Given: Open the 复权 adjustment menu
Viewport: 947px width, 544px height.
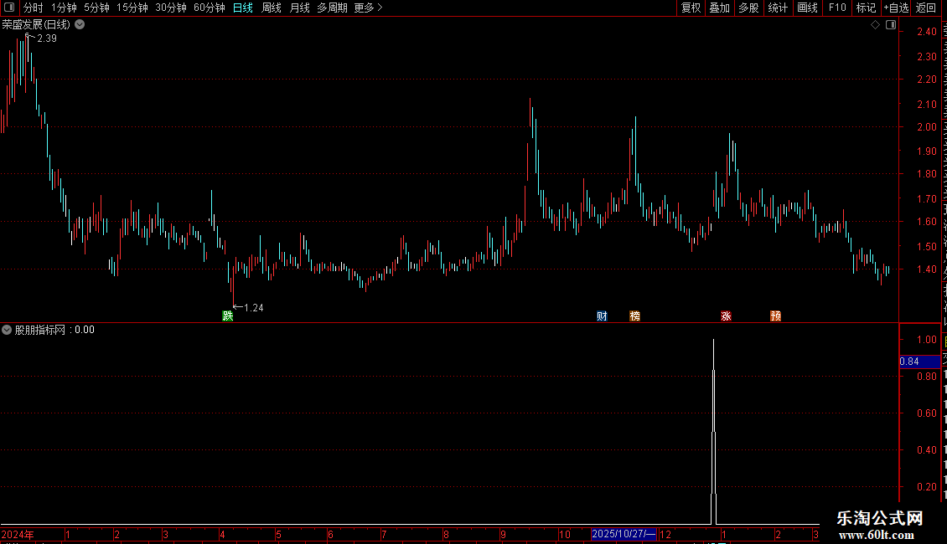Looking at the screenshot, I should (691, 8).
